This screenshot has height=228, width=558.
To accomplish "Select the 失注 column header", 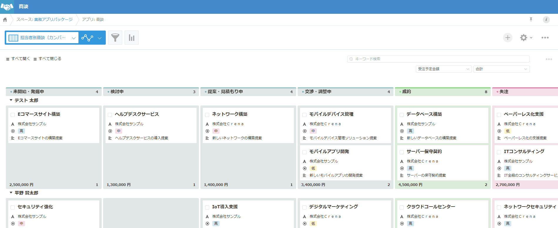I will point(525,92).
